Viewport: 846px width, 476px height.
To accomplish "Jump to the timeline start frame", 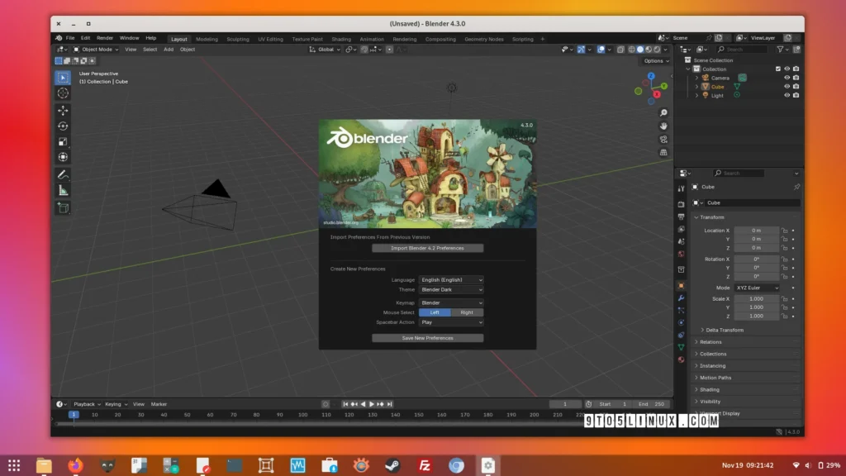I will pyautogui.click(x=345, y=404).
